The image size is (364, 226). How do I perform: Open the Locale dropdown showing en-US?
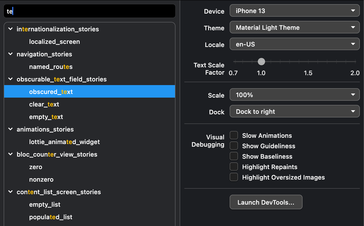pos(294,44)
